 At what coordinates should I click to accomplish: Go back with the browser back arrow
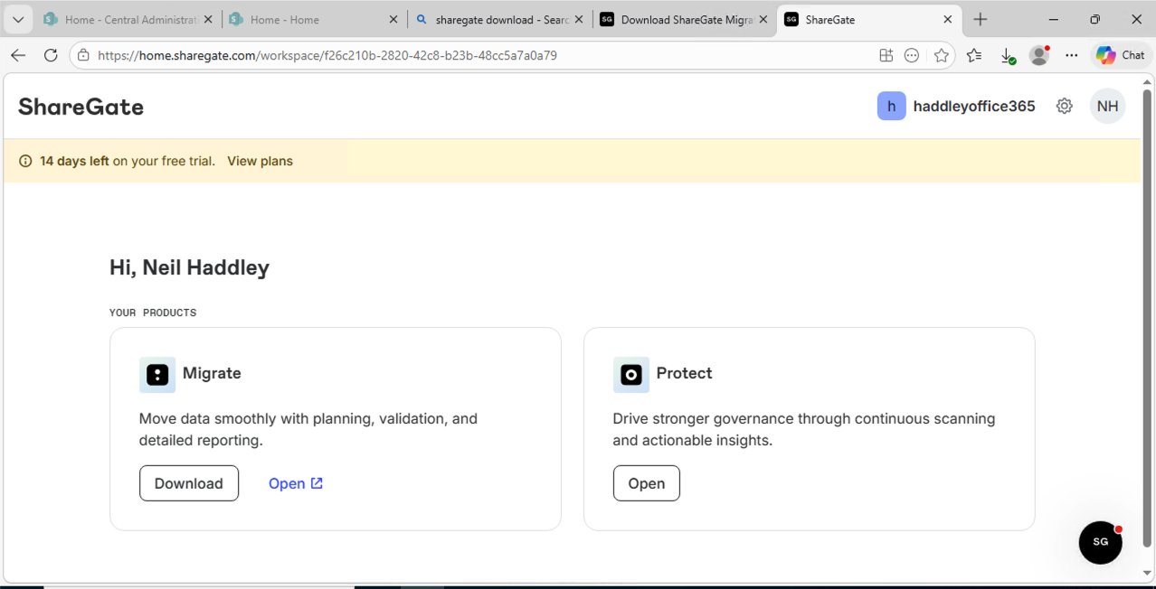(x=18, y=55)
